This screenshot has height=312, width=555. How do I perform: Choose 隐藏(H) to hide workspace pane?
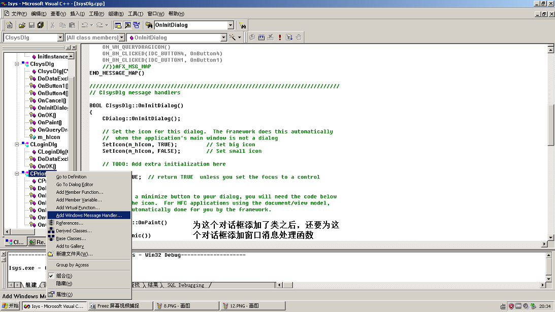point(89,284)
